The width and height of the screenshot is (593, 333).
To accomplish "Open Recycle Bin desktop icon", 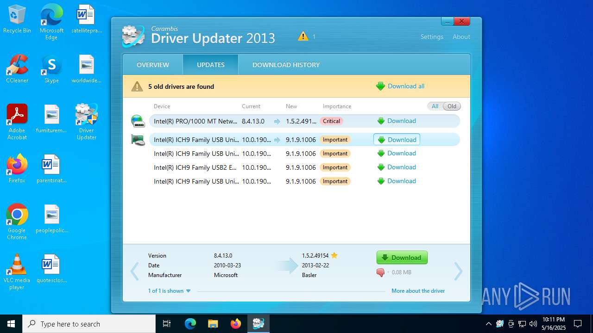I will click(17, 19).
